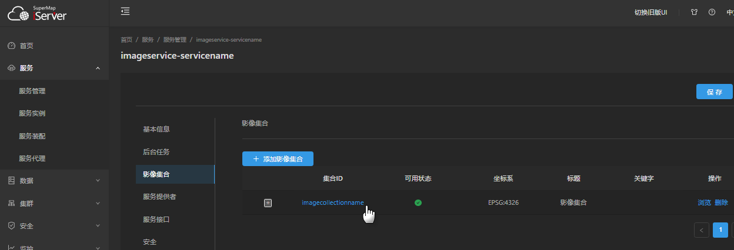Click the 保存 save button
The width and height of the screenshot is (734, 250).
[x=714, y=92]
